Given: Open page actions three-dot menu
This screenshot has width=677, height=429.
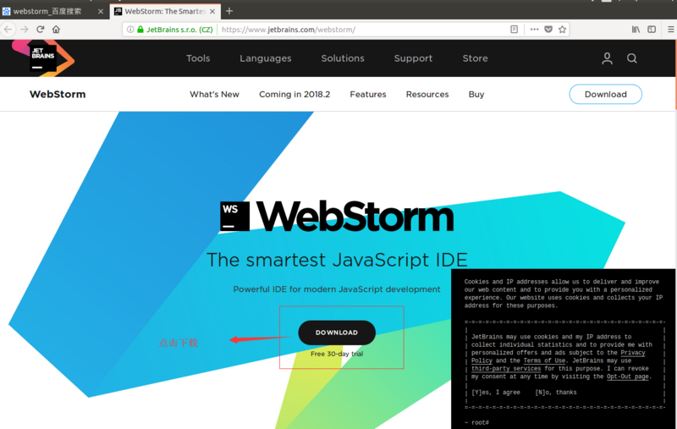Looking at the screenshot, I should 534,30.
